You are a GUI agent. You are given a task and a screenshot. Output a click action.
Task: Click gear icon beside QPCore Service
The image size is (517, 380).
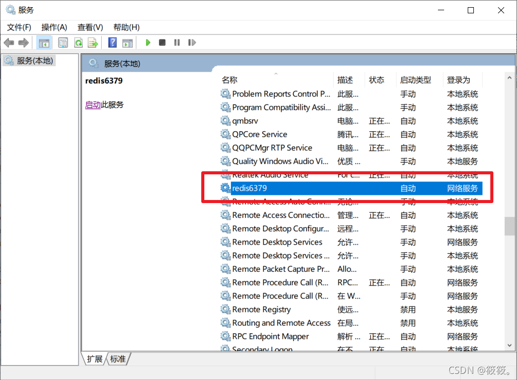click(225, 134)
